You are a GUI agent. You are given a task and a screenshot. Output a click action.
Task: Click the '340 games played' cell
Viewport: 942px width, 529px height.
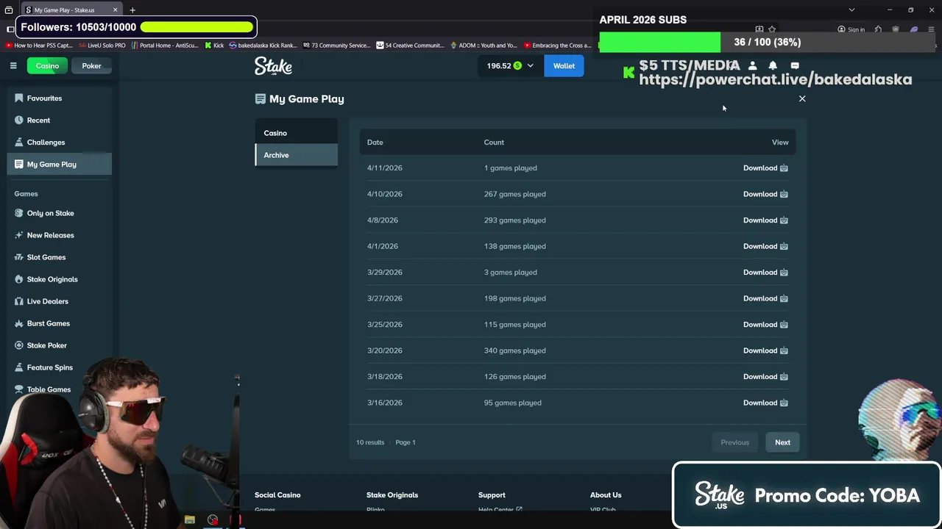pyautogui.click(x=514, y=350)
